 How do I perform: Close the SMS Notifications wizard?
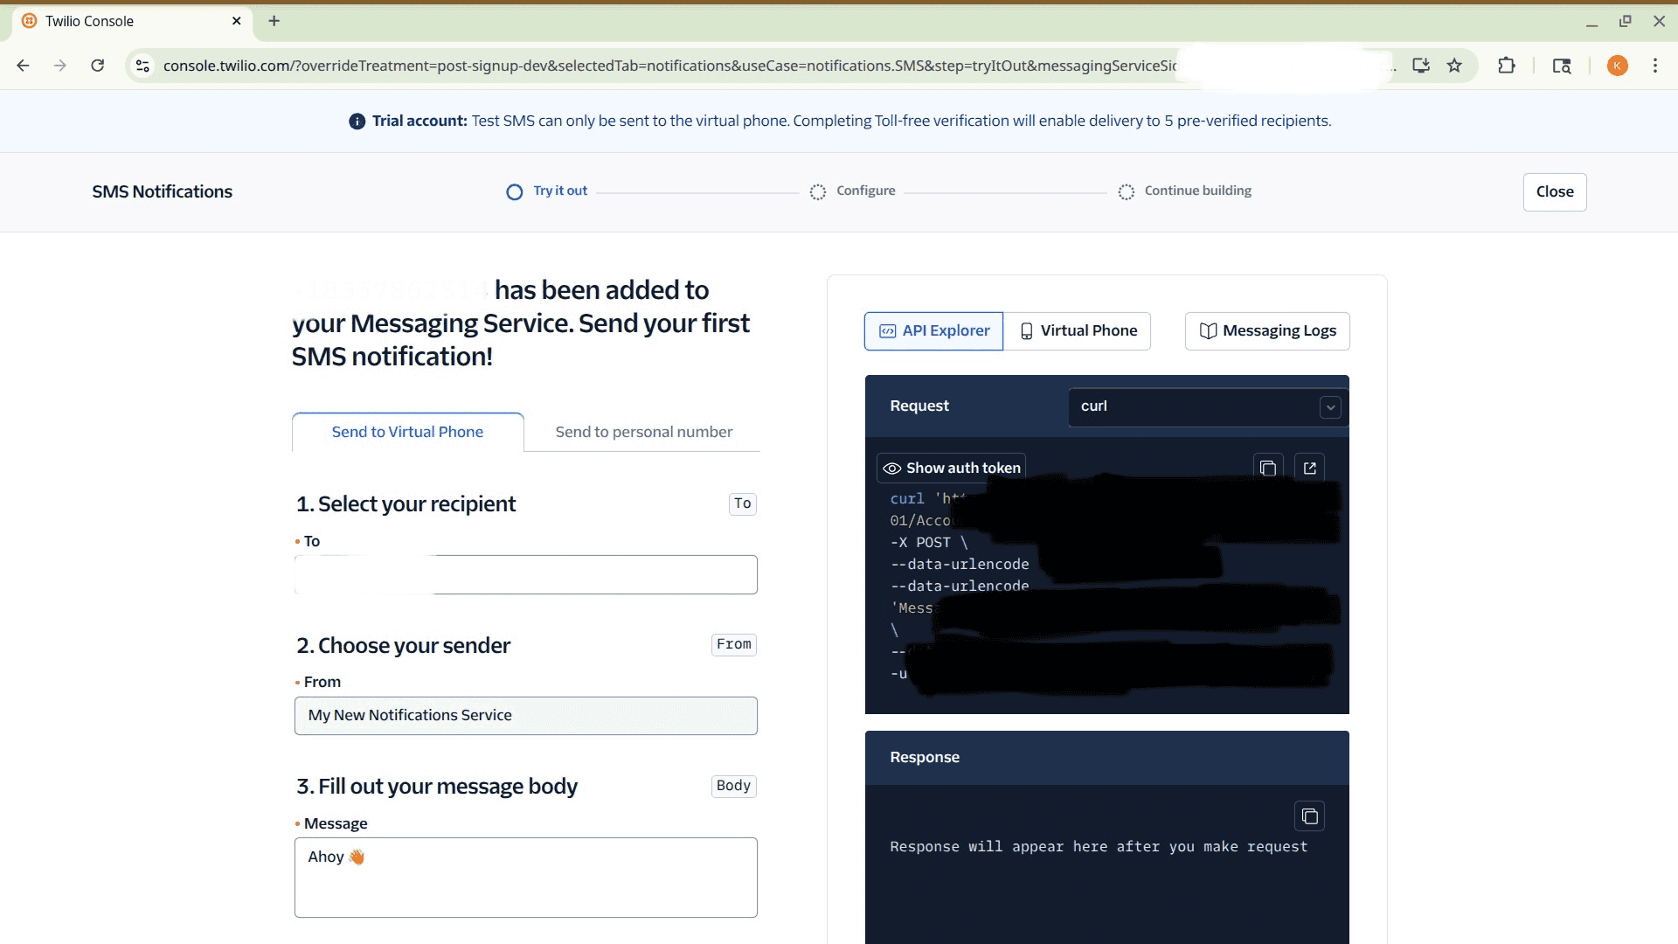[x=1554, y=192]
